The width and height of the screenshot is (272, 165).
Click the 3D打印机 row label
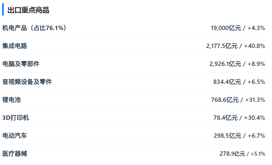16,118
